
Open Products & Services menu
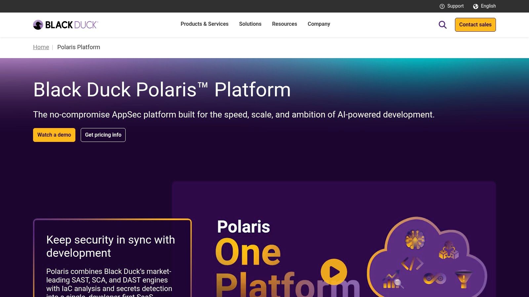tap(204, 24)
